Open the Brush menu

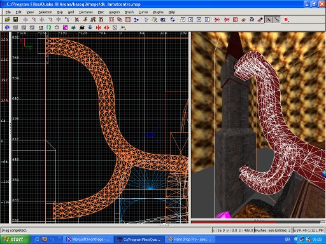tap(129, 12)
